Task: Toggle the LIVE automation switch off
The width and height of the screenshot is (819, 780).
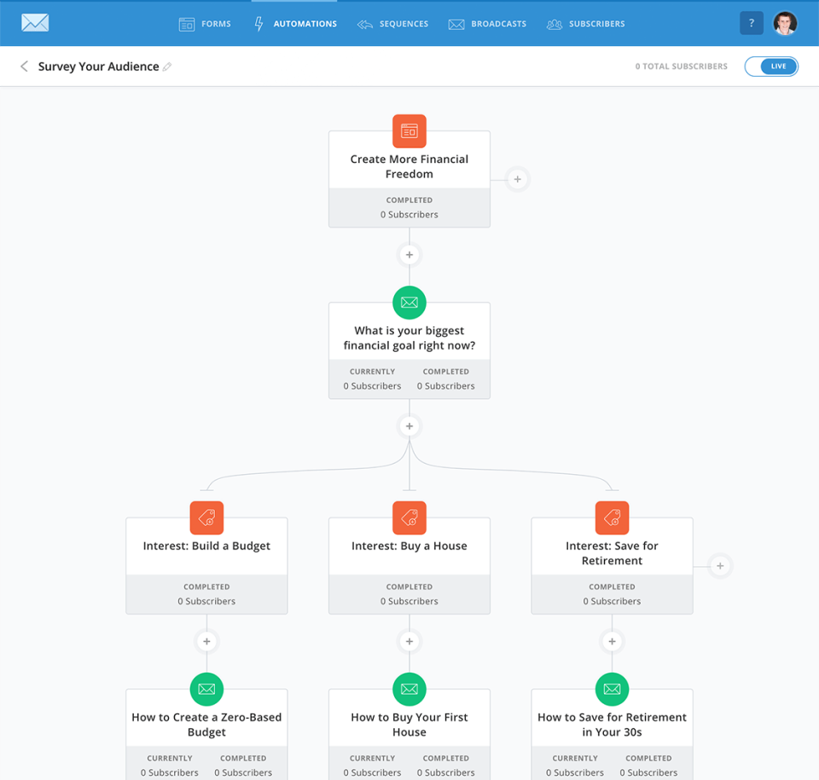Action: click(771, 66)
